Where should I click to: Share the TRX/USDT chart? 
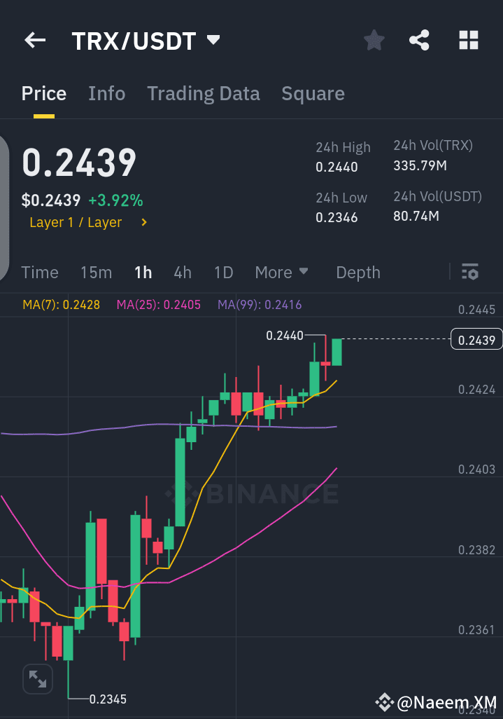tap(419, 40)
